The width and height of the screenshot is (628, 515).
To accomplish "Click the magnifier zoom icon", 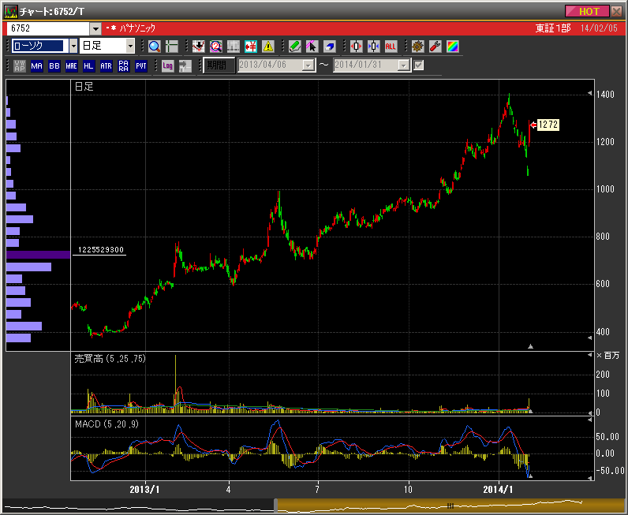I will pyautogui.click(x=154, y=47).
